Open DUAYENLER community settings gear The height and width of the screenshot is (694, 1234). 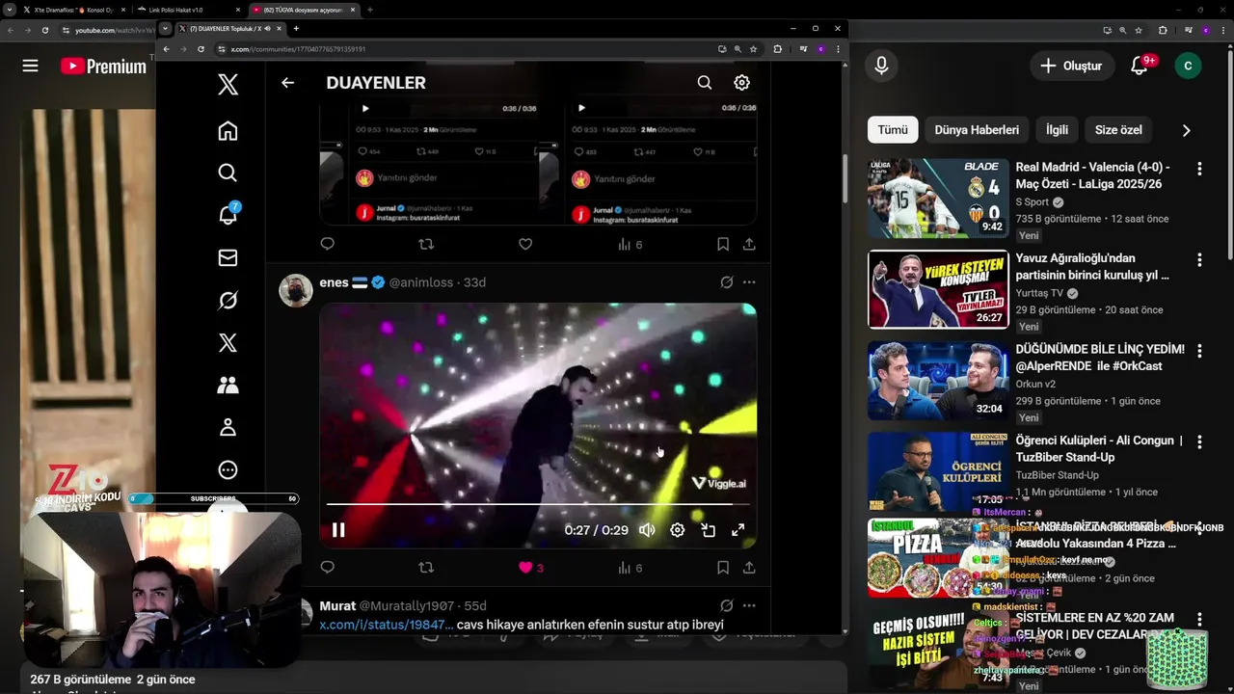(x=741, y=83)
